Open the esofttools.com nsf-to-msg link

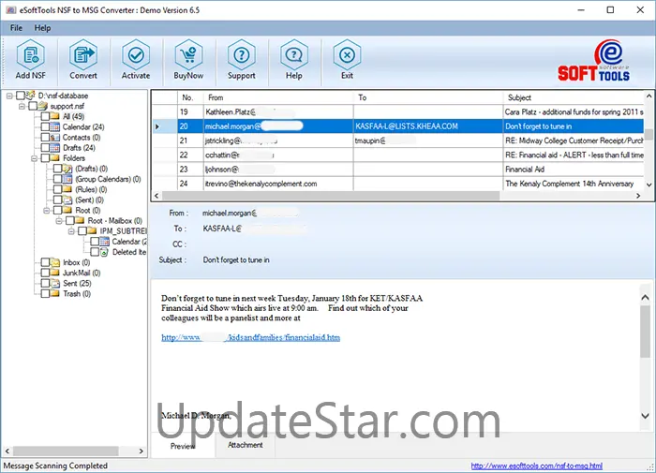[537, 466]
